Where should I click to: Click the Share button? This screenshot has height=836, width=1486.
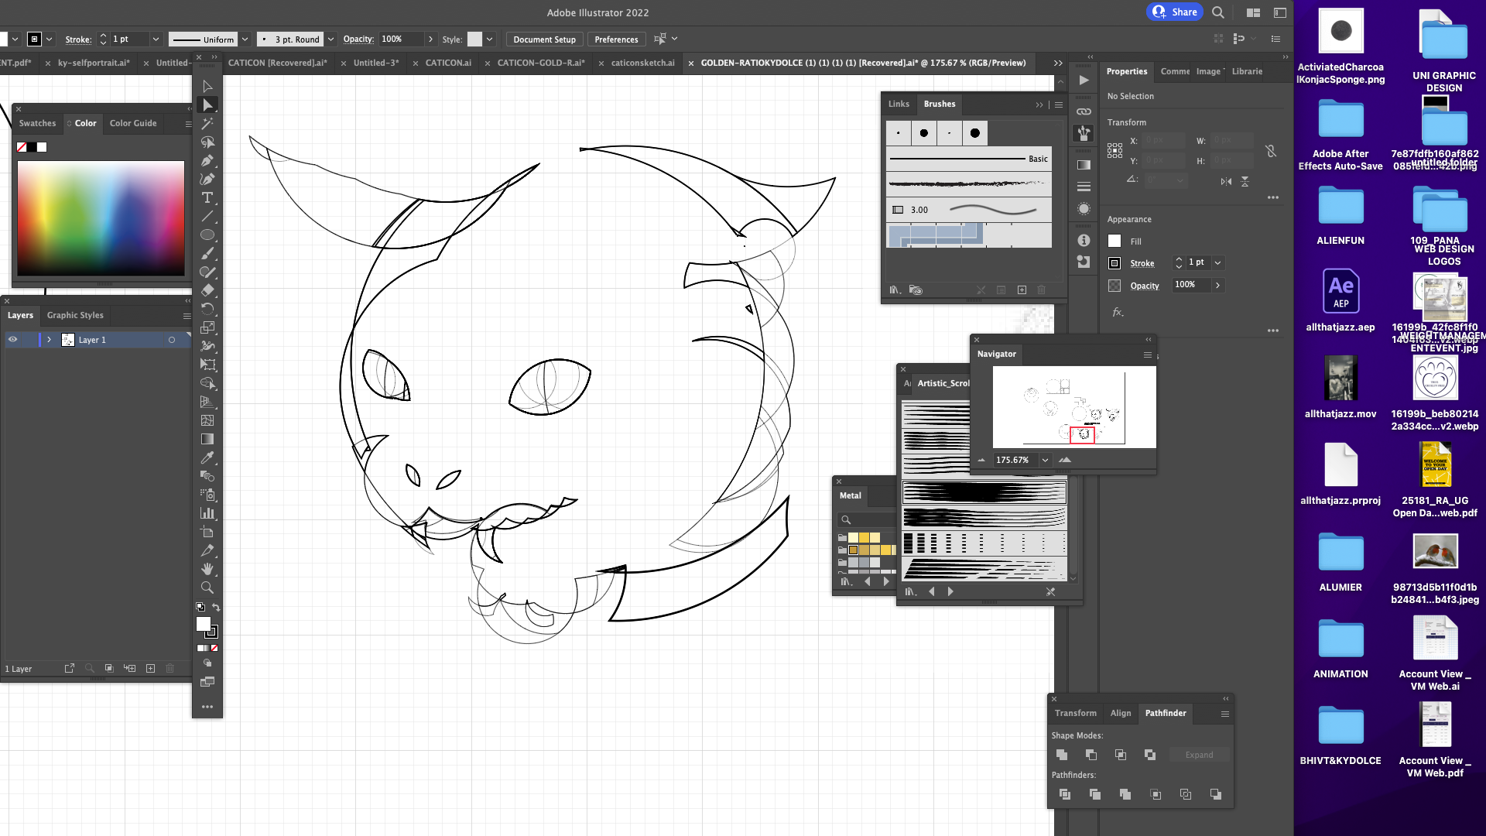pos(1175,12)
